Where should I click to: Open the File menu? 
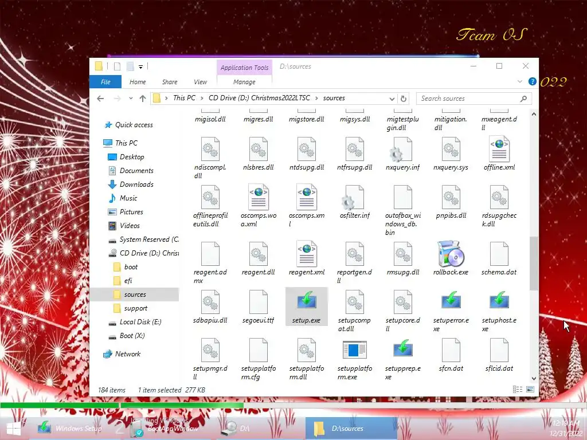(x=105, y=82)
